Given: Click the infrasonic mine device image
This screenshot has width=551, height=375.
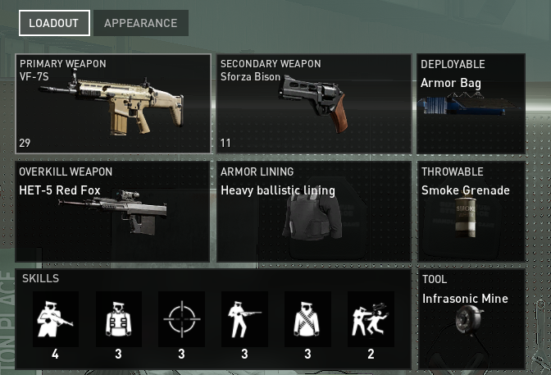Looking at the screenshot, I should (469, 318).
